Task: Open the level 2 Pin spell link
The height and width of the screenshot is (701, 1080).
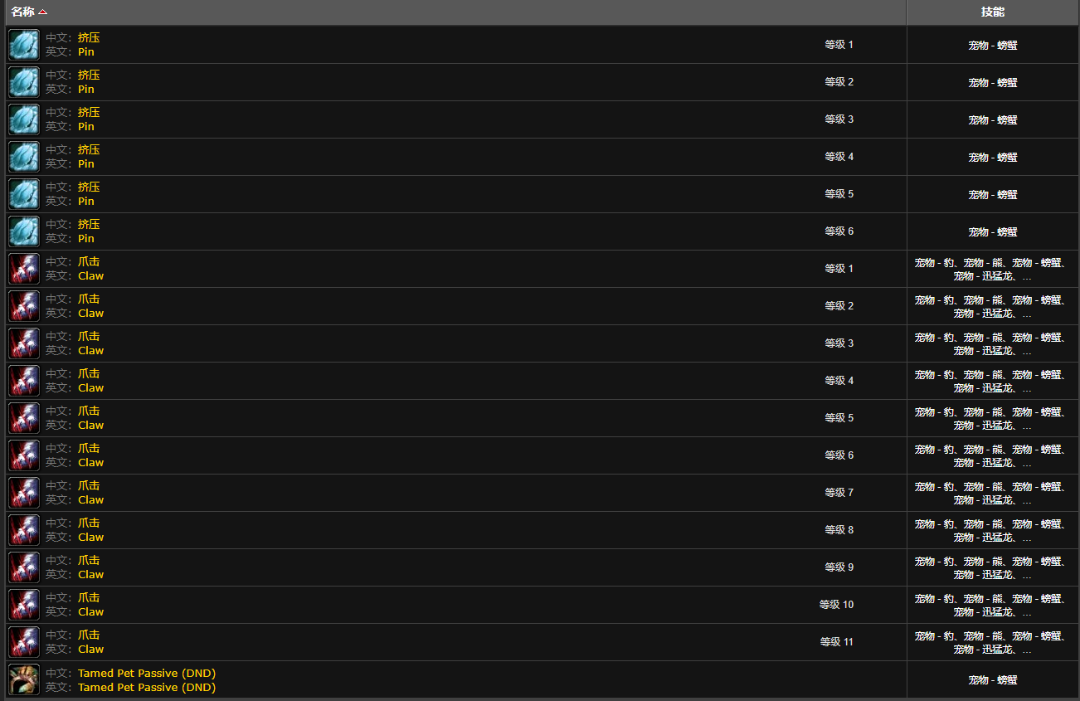Action: pos(86,89)
